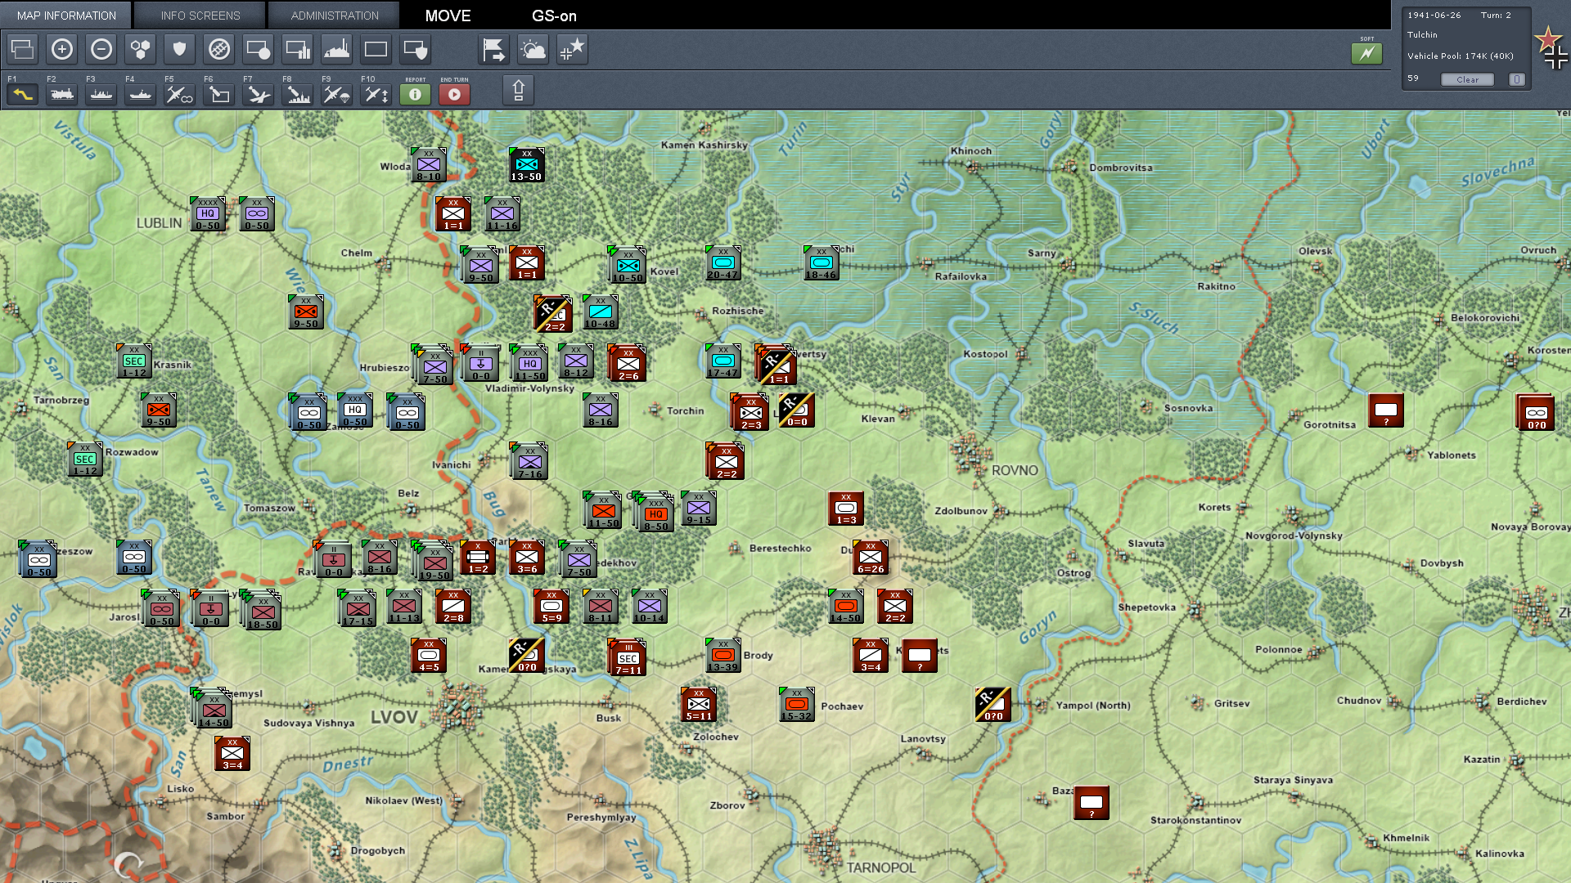Select the Soviet 1=3 unit
Screen dimensions: 1571x883
(x=846, y=509)
